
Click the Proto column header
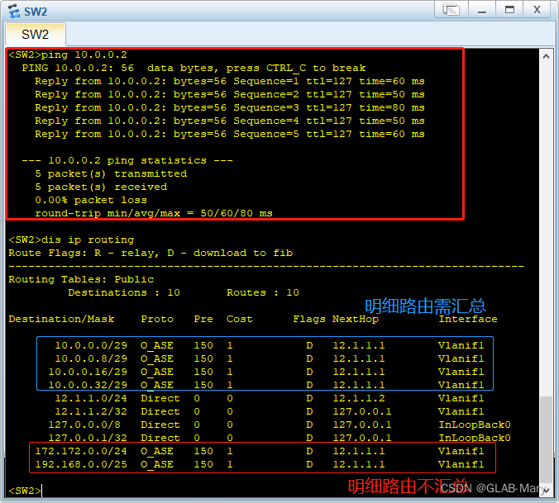(157, 319)
